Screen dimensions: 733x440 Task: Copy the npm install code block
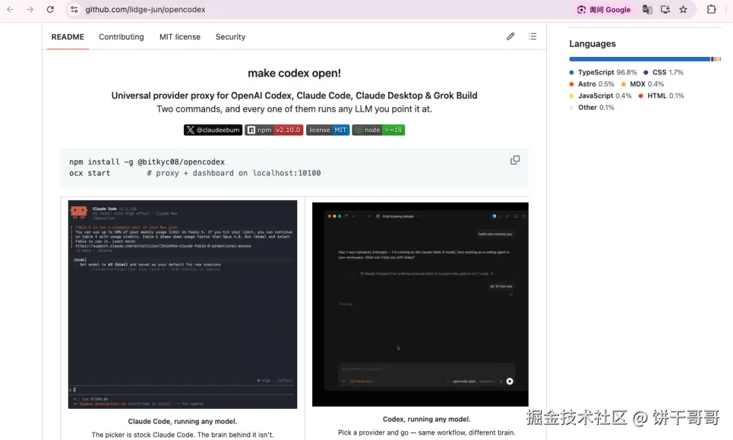(514, 160)
